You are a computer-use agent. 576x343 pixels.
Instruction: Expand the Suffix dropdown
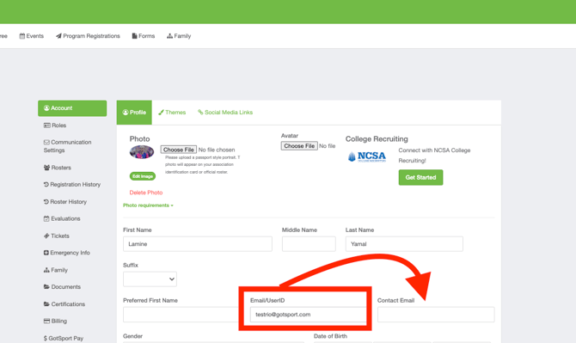(x=150, y=279)
